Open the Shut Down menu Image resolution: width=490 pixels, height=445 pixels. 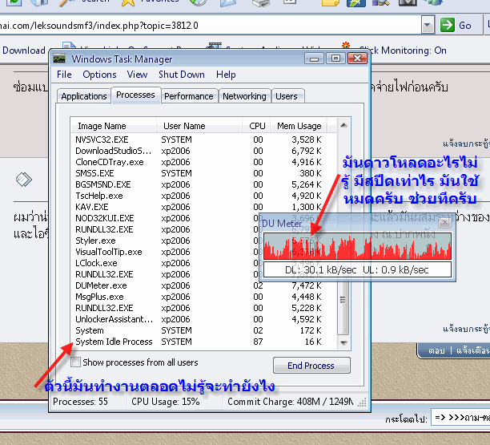tap(182, 75)
